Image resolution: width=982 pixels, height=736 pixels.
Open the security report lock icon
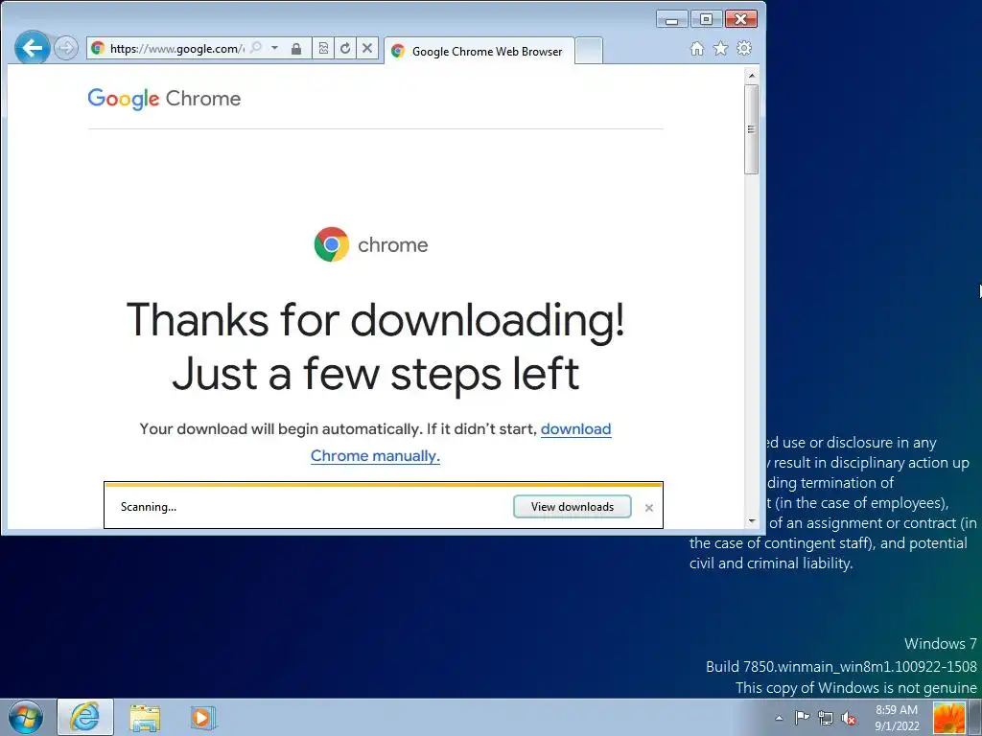tap(297, 48)
